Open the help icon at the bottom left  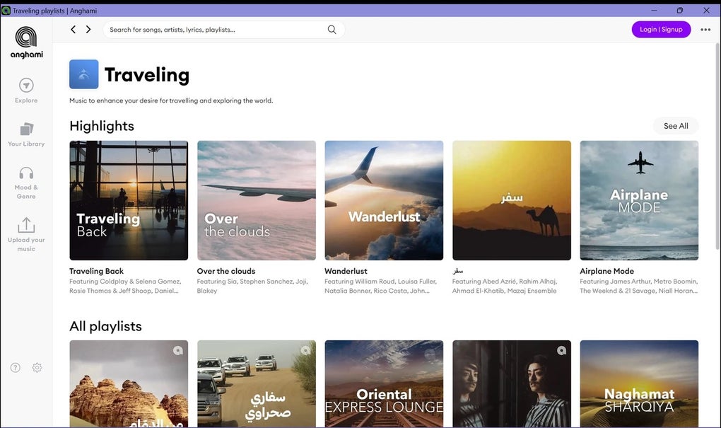(x=15, y=367)
